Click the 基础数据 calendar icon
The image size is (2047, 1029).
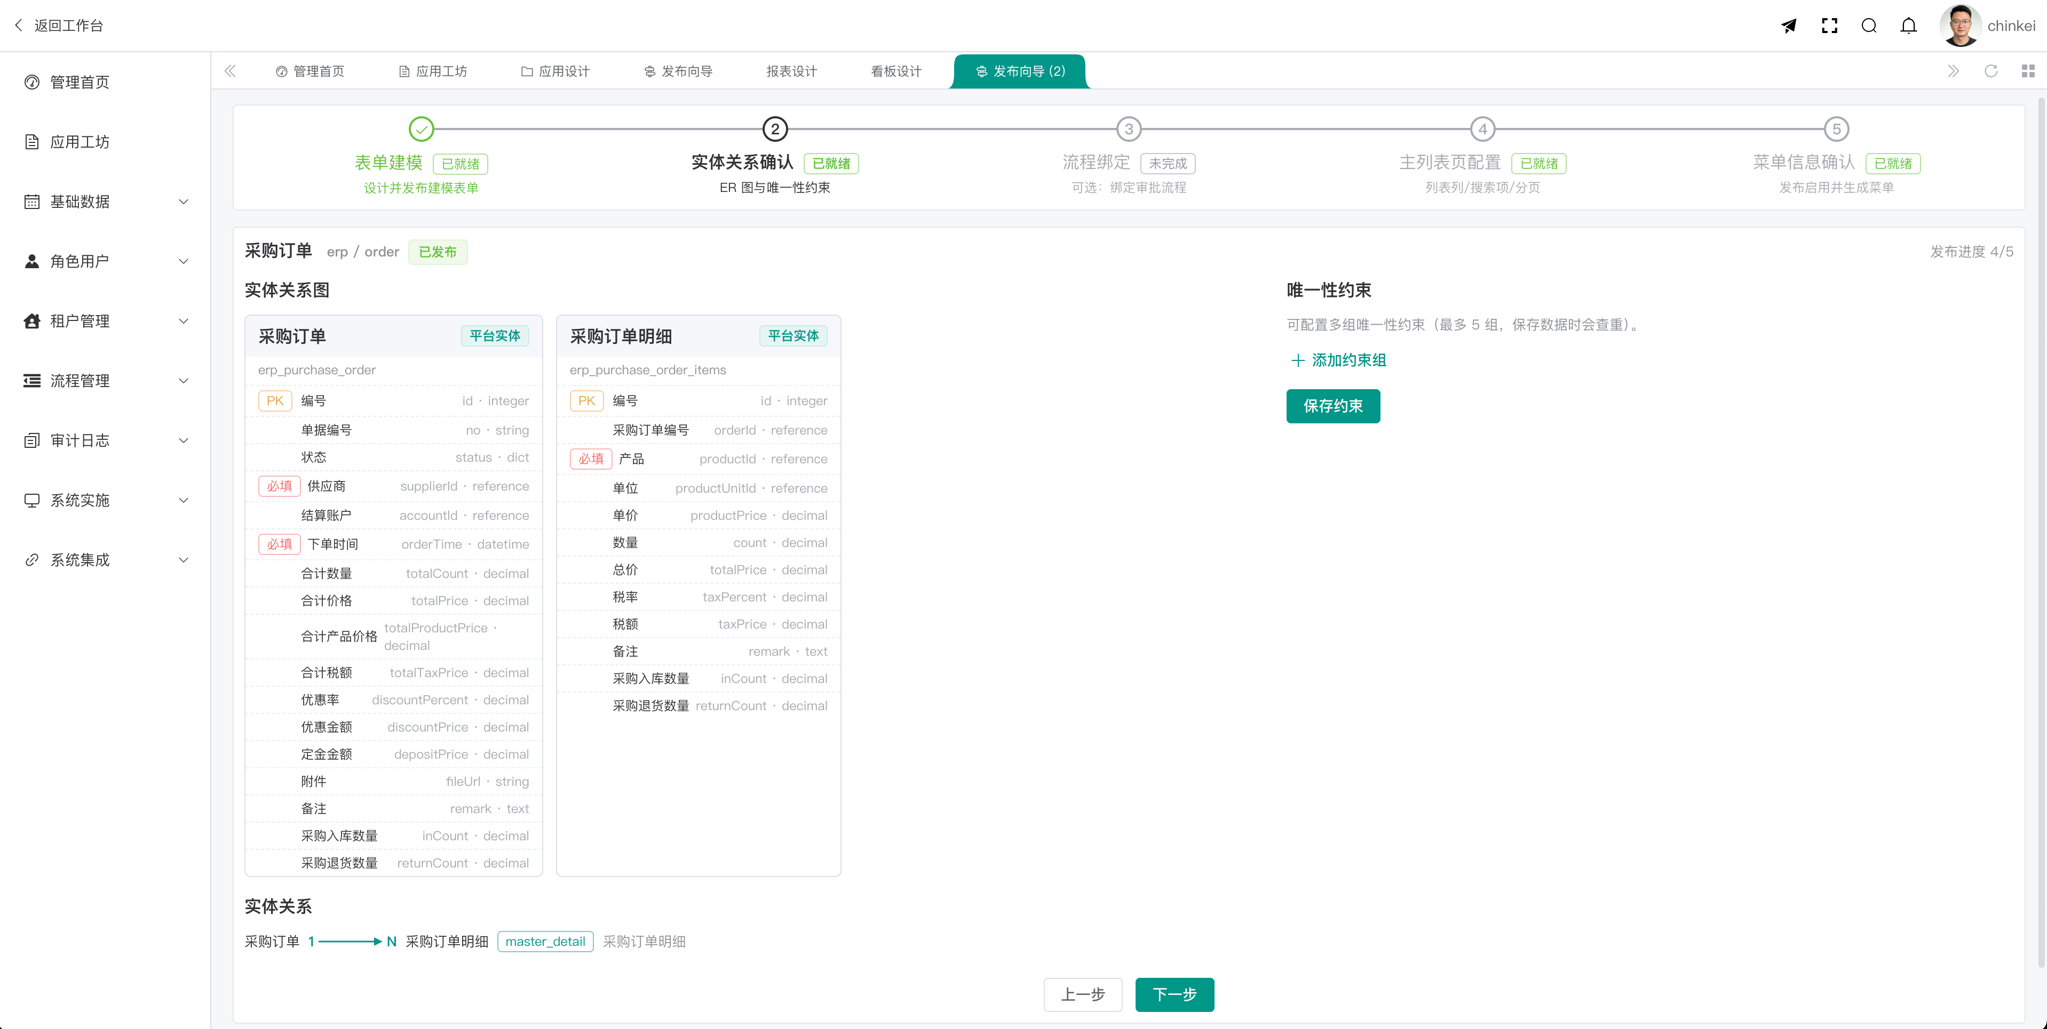(x=32, y=201)
